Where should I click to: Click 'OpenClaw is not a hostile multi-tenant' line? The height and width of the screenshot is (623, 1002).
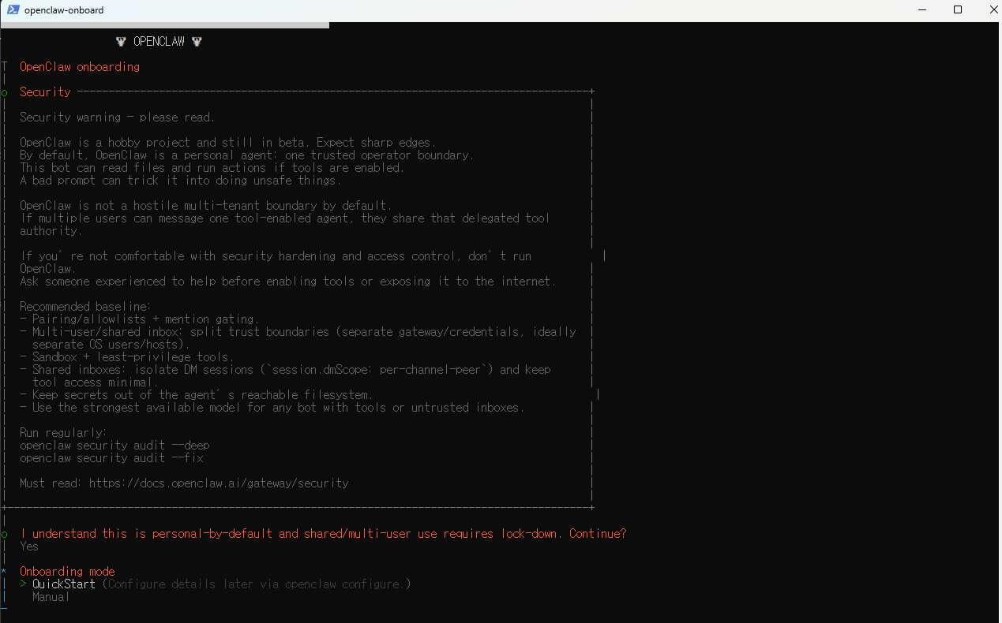[x=206, y=206]
